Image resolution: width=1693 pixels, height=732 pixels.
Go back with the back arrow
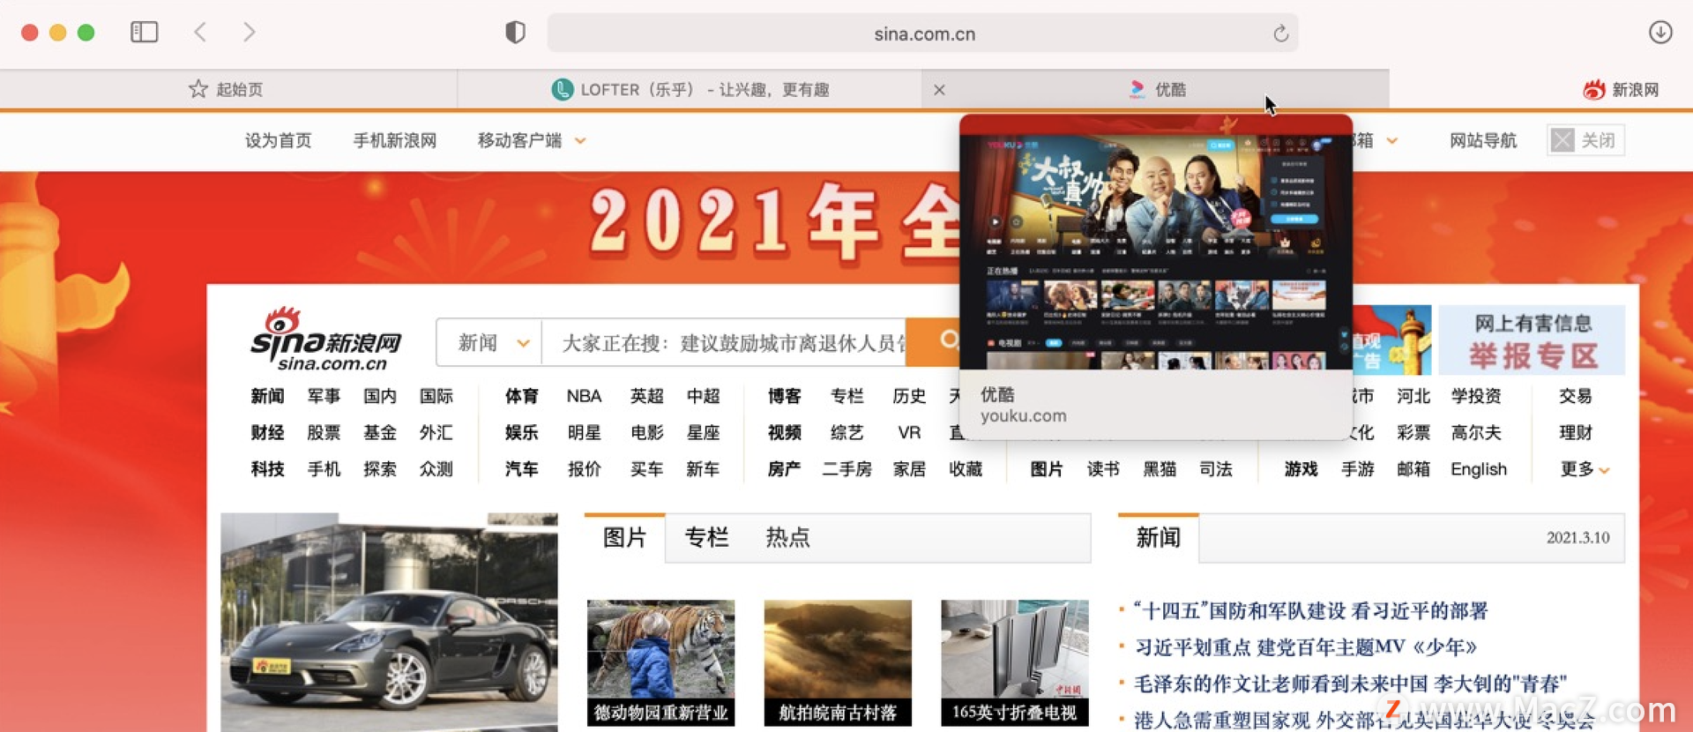[x=200, y=33]
